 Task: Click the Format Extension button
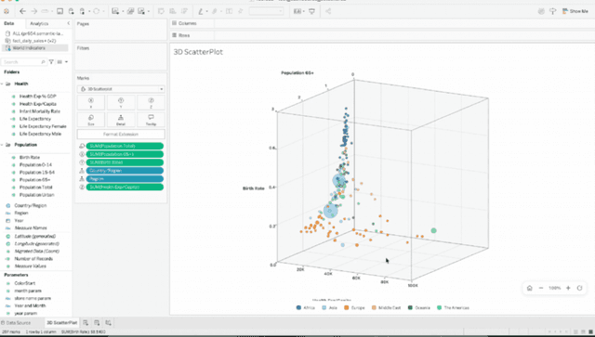[x=121, y=135]
